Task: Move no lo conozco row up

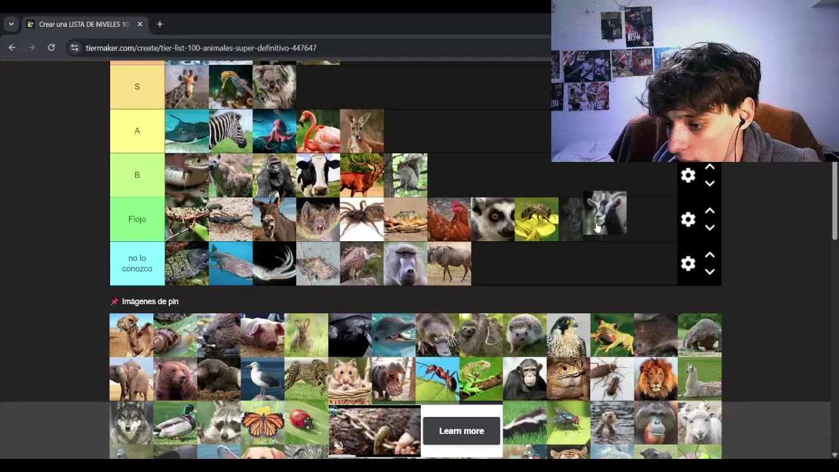Action: pos(709,255)
